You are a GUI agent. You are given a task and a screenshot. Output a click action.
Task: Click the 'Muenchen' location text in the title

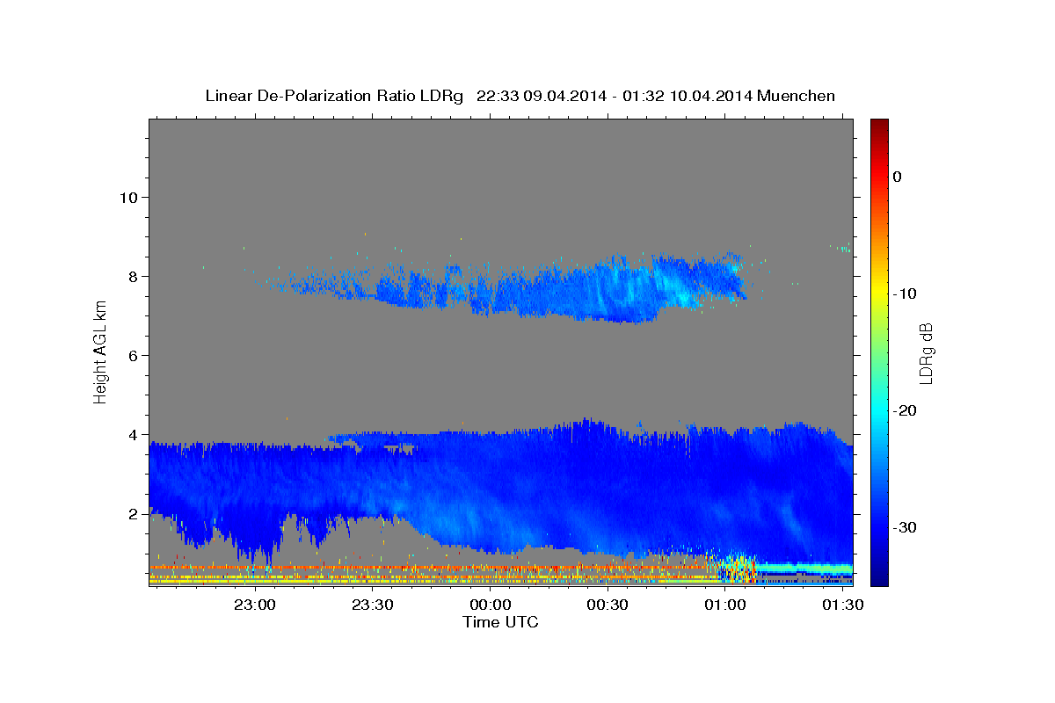[796, 96]
